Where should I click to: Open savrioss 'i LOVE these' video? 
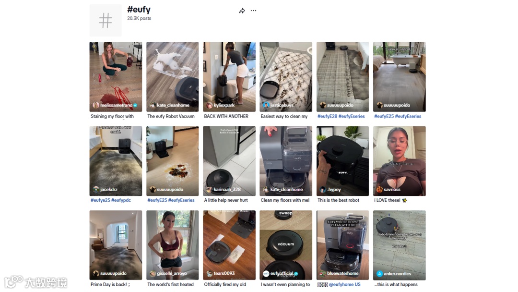(400, 161)
